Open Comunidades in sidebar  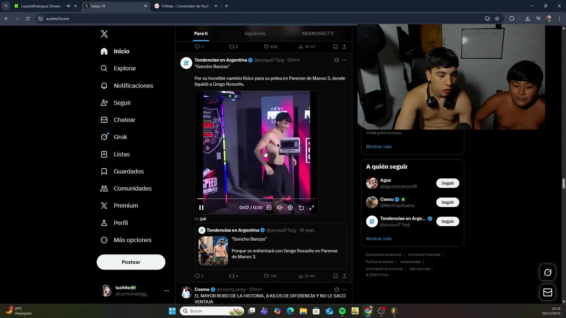click(126, 189)
